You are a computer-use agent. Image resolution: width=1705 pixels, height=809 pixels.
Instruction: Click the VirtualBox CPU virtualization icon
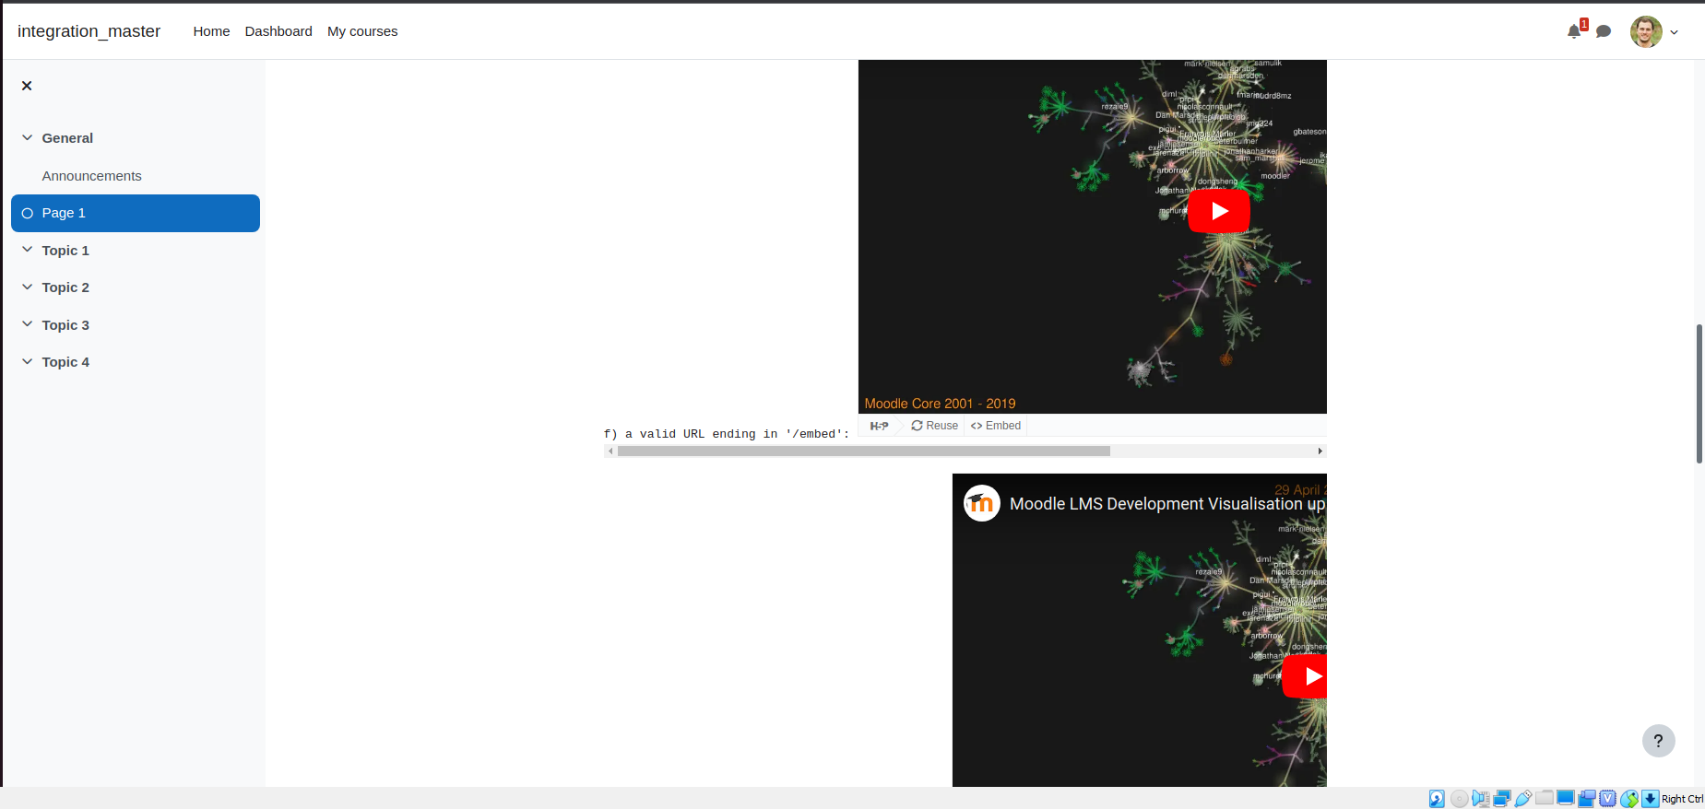tap(1608, 799)
